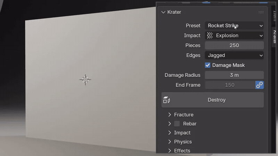Image resolution: width=278 pixels, height=156 pixels.
Task: Open the Edges dropdown showing Jagged
Action: [234, 55]
